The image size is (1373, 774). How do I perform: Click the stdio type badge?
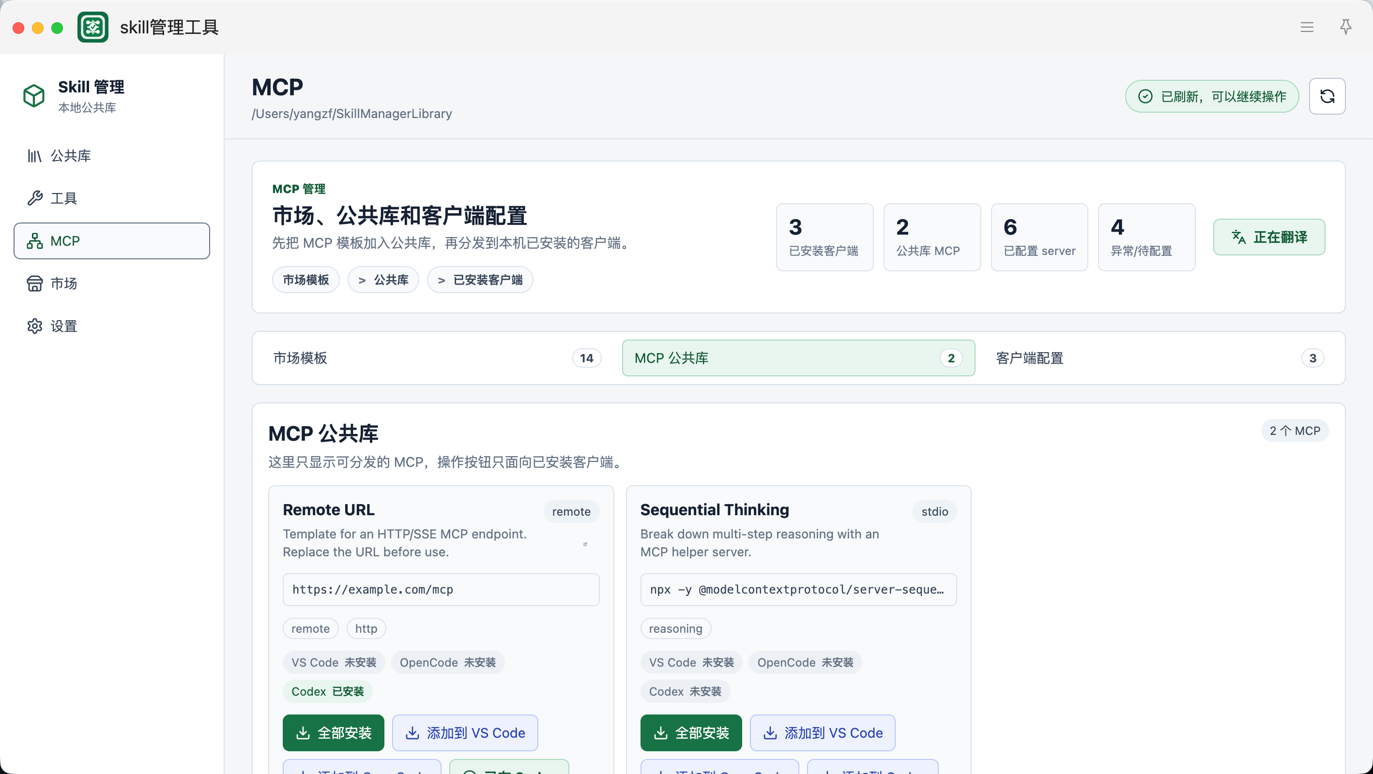click(x=934, y=511)
